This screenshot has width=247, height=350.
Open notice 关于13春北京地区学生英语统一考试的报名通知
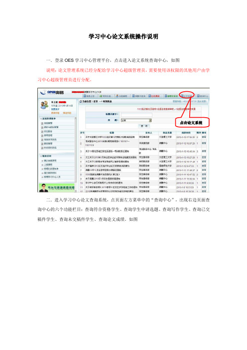point(107,152)
